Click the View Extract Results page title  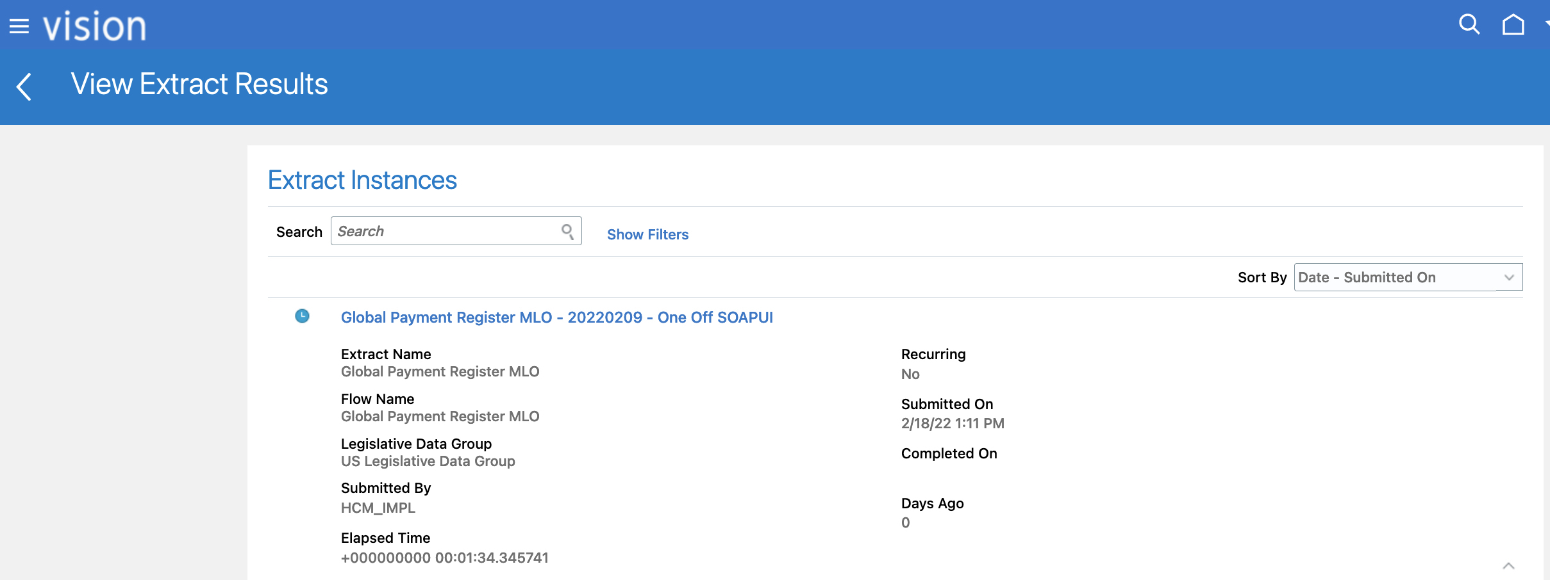(x=199, y=85)
